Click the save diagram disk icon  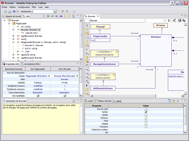tap(180, 20)
